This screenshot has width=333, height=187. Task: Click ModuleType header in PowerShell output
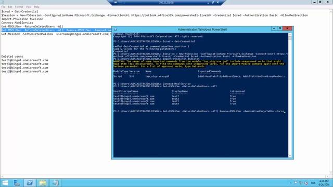pyautogui.click(x=121, y=72)
